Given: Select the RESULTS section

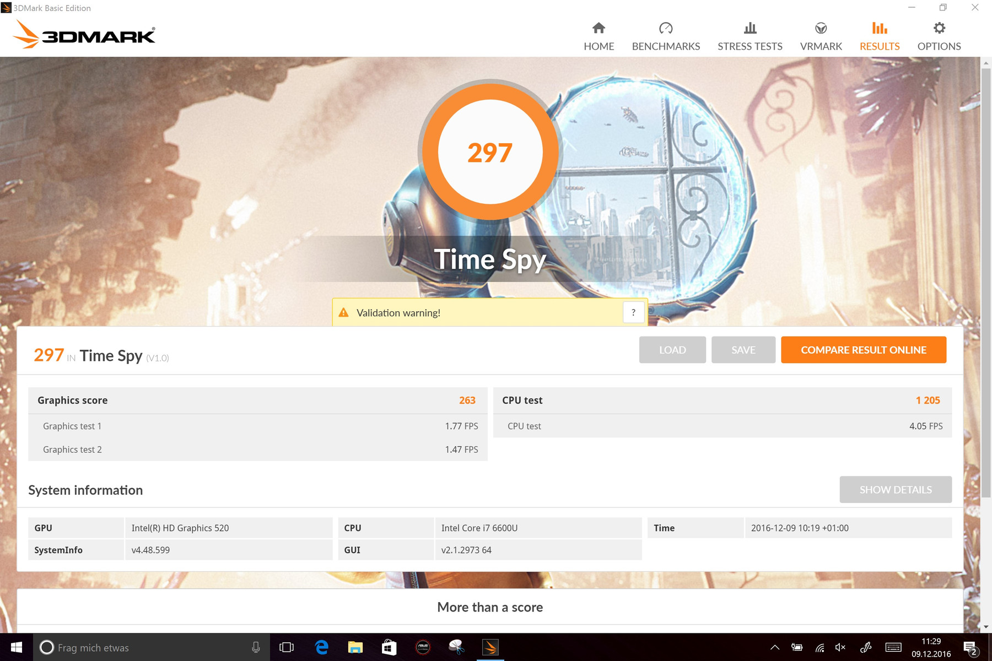Looking at the screenshot, I should tap(880, 37).
